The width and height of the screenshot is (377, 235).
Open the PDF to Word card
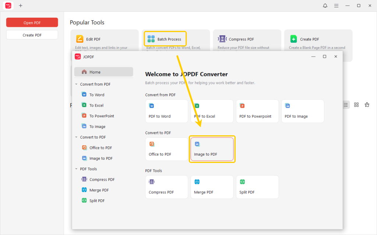pos(166,111)
